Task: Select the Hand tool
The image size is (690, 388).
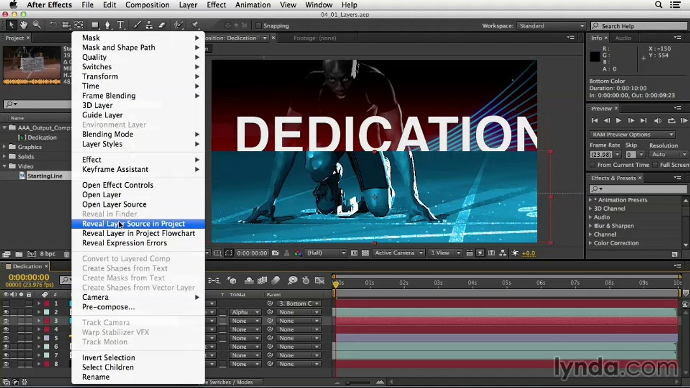Action: 24,25
